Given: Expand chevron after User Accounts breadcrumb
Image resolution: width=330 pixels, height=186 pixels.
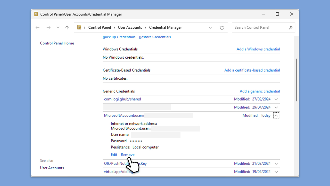Looking at the screenshot, I should pyautogui.click(x=146, y=28).
